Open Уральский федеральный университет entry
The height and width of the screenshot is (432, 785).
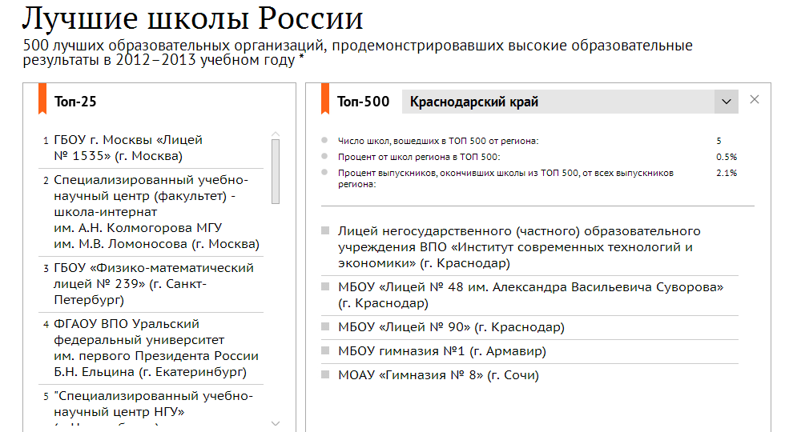click(155, 348)
